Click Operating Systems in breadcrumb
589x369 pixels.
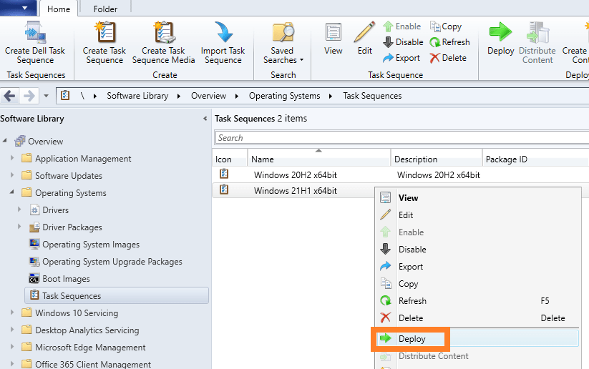click(284, 96)
